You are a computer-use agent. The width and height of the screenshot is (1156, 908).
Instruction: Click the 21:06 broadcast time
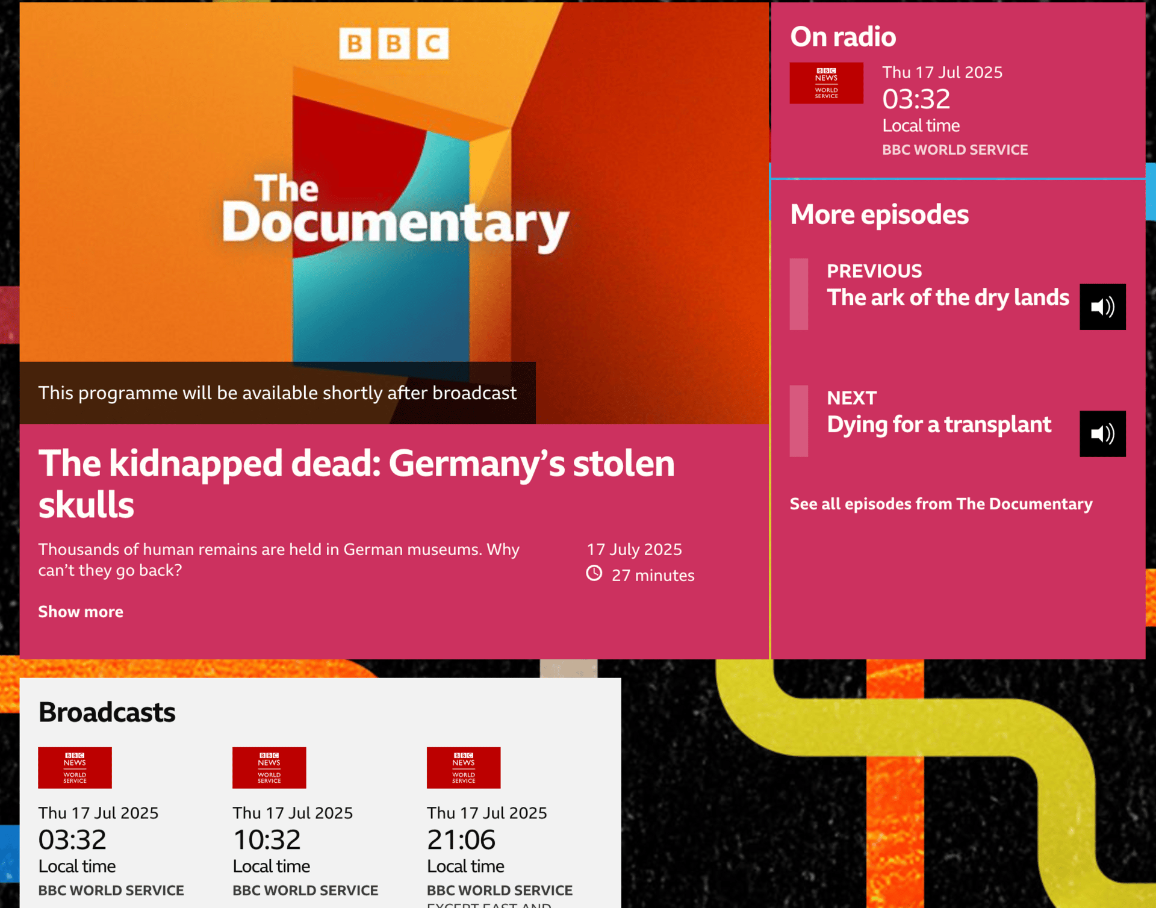461,840
